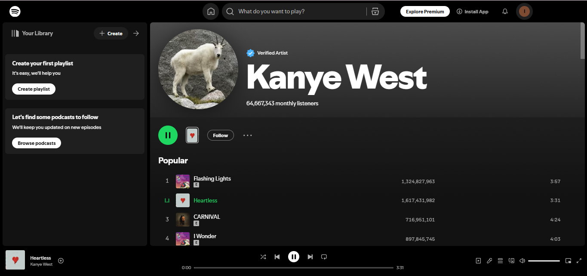The width and height of the screenshot is (587, 276).
Task: Open the Now Playing view
Action: pyautogui.click(x=478, y=261)
